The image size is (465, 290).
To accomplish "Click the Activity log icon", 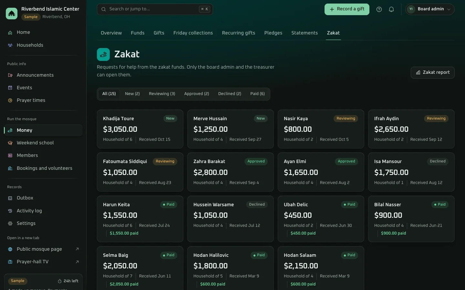I will tap(10, 211).
